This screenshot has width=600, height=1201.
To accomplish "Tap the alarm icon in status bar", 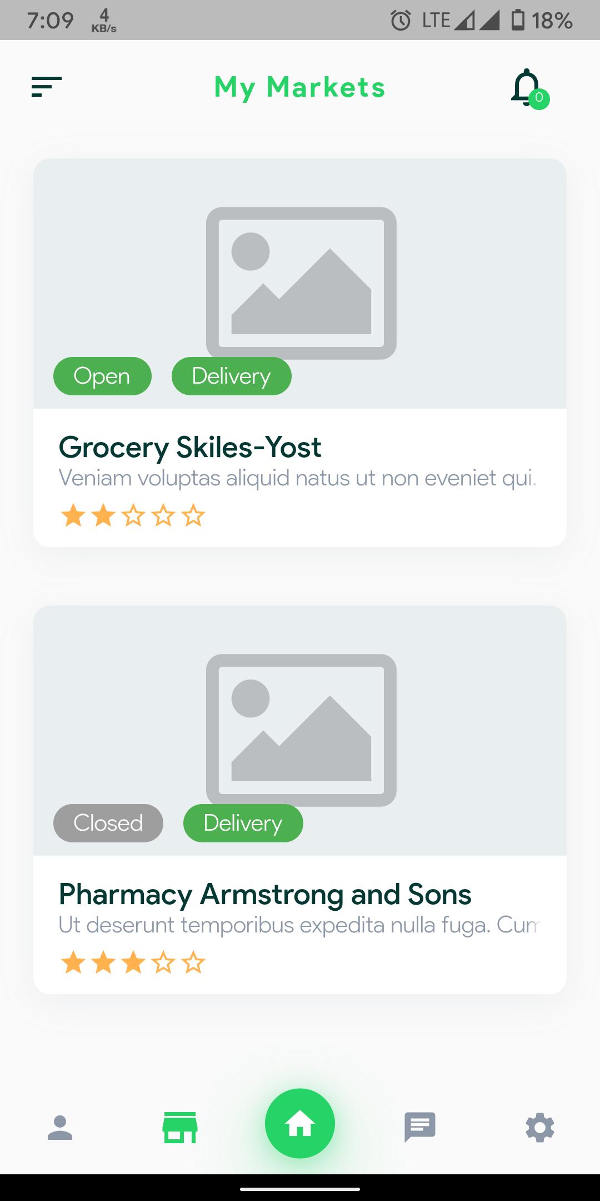I will [401, 21].
